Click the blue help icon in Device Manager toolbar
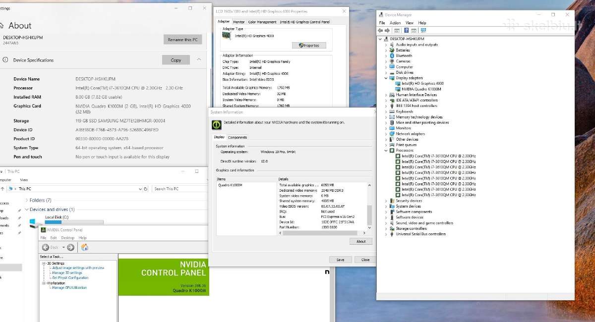 coord(407,30)
